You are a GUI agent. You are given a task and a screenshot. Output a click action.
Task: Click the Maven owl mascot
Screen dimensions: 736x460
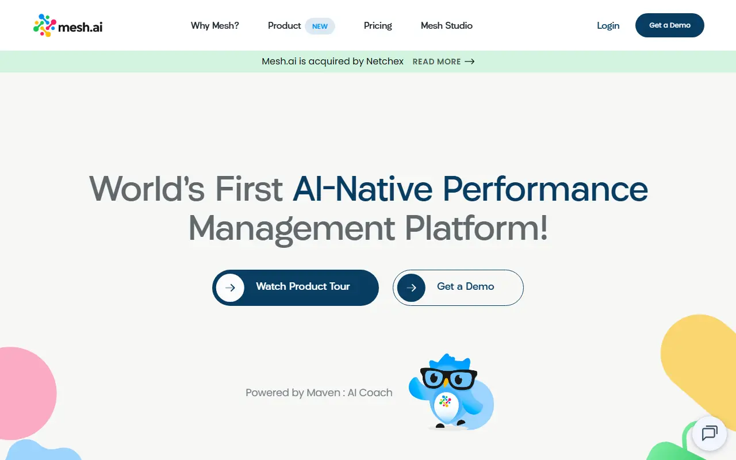[x=451, y=391]
